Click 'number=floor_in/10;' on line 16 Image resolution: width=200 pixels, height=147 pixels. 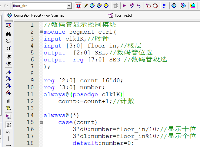(125, 129)
